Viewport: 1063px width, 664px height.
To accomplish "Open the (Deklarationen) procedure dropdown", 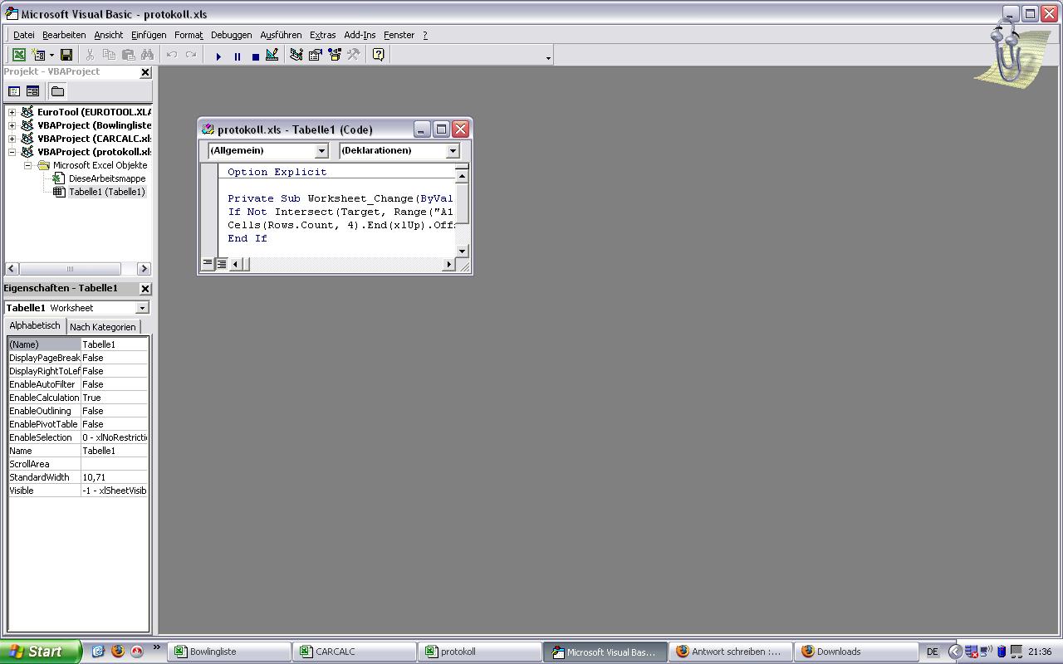I will [x=453, y=151].
